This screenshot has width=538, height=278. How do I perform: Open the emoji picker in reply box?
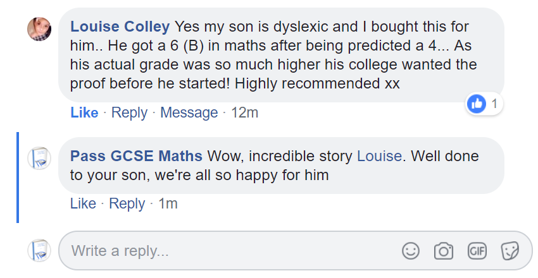[x=411, y=251]
